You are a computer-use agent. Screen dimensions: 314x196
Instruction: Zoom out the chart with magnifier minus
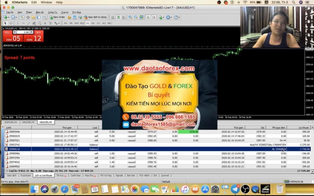coord(136,17)
